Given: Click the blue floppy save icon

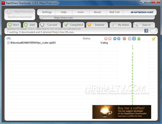Looking at the screenshot, I should coord(134,38).
